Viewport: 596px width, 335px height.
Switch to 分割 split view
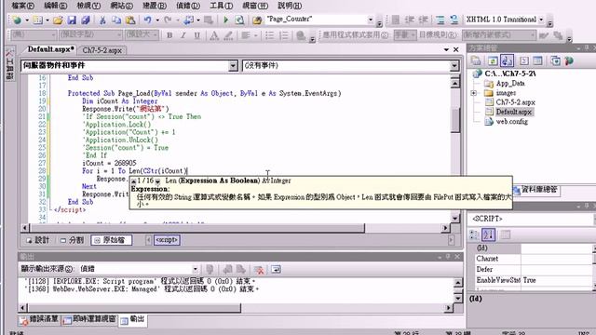click(72, 240)
